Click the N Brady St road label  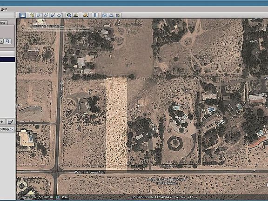pos(62,89)
